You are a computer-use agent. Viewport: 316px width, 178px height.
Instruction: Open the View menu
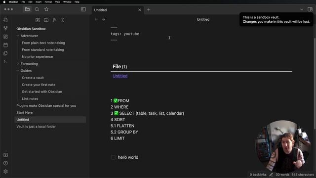pyautogui.click(x=57, y=2)
